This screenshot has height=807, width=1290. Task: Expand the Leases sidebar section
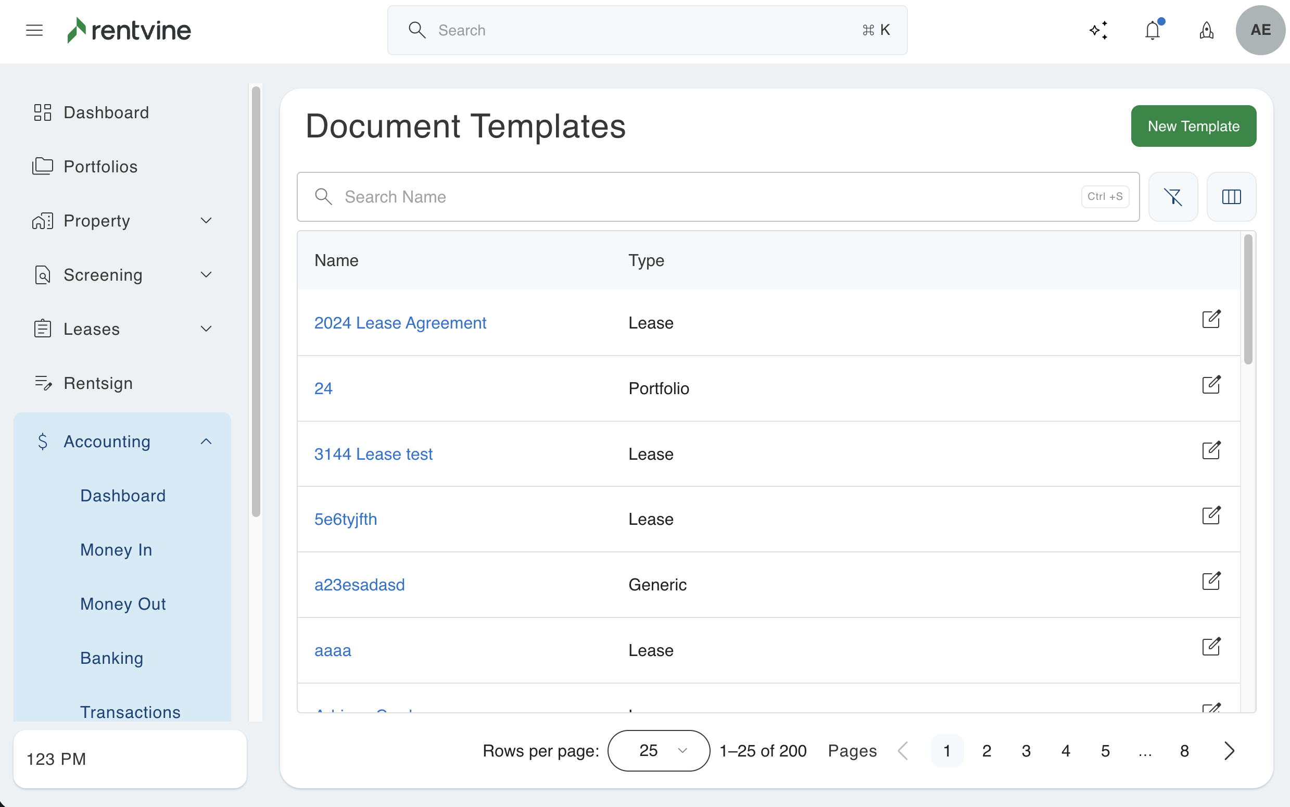123,329
